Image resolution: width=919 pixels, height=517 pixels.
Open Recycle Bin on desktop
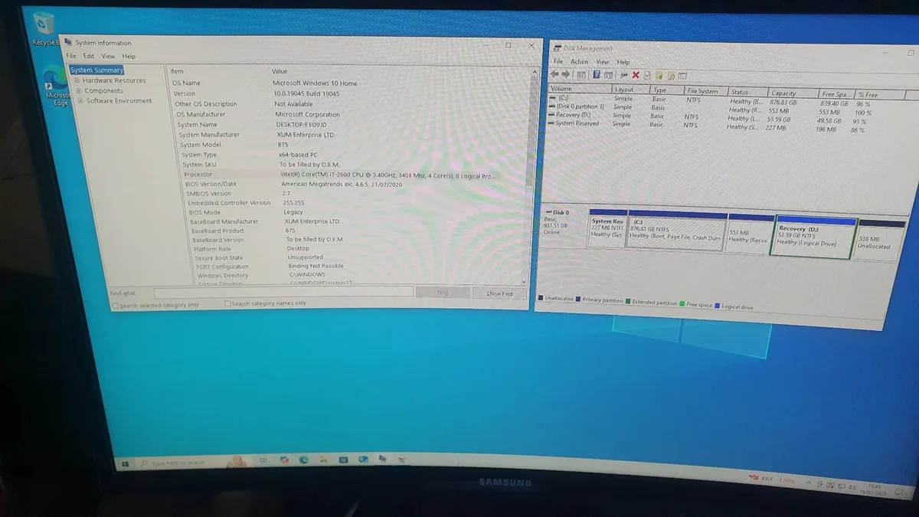(44, 29)
